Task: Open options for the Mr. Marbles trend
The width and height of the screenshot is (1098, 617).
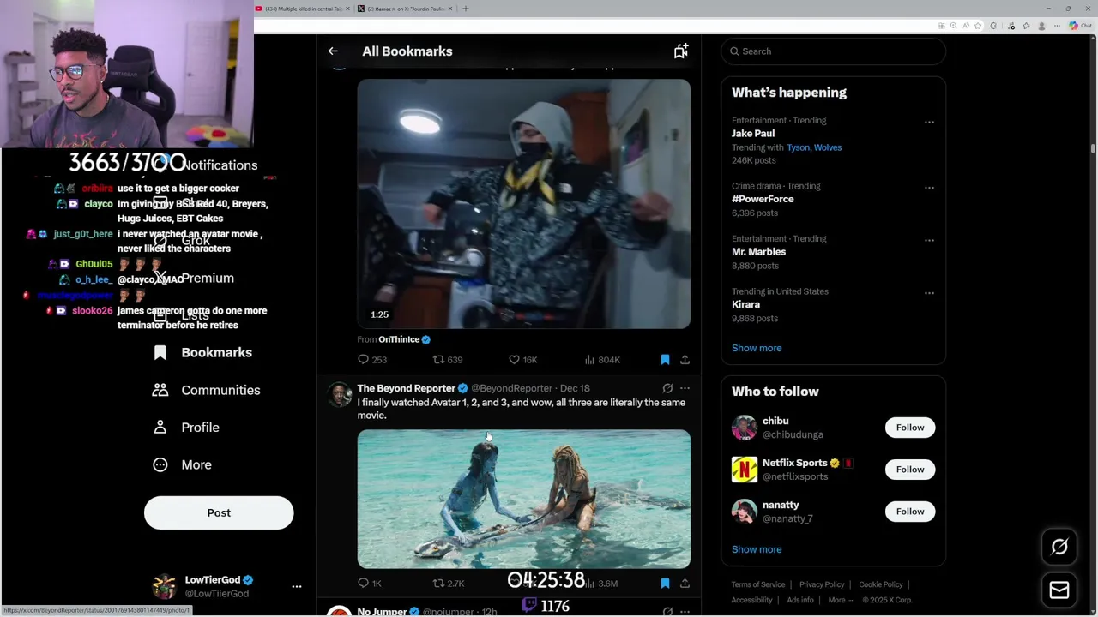Action: [x=929, y=240]
